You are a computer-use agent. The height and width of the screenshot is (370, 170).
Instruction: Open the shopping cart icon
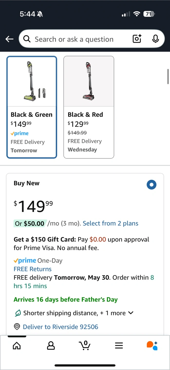85,345
